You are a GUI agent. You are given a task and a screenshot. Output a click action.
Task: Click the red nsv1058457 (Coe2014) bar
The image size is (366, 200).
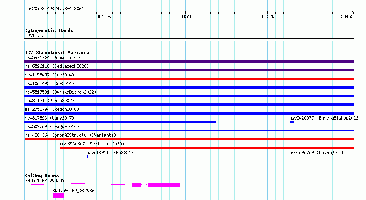point(189,79)
